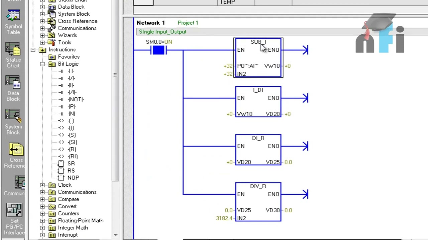Screen dimensions: 428x240
Task: Expand the Integer Math folder
Action: (x=42, y=228)
